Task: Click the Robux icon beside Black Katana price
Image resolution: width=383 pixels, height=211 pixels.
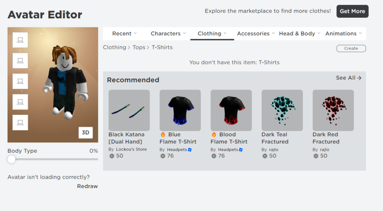Action: [112, 156]
